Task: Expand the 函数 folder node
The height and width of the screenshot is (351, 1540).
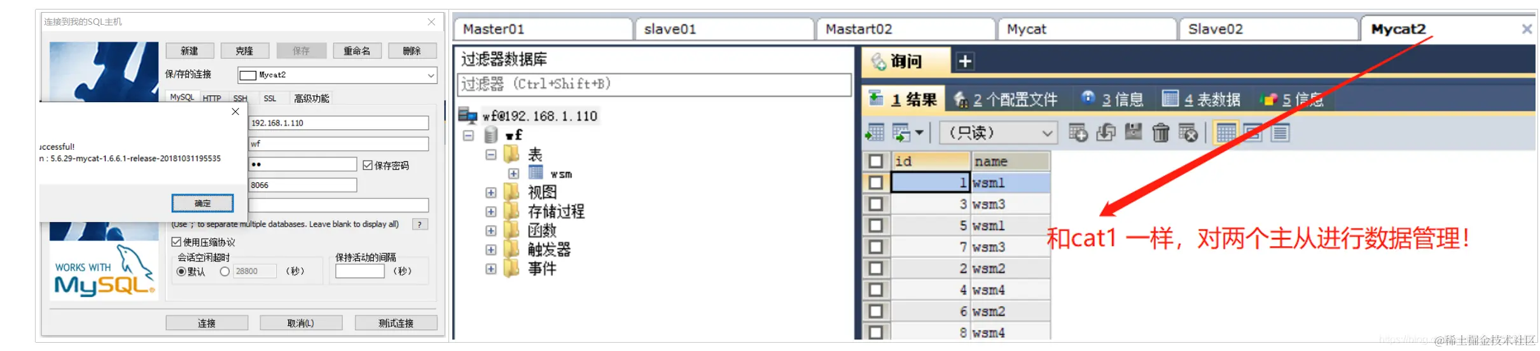Action: pos(490,230)
